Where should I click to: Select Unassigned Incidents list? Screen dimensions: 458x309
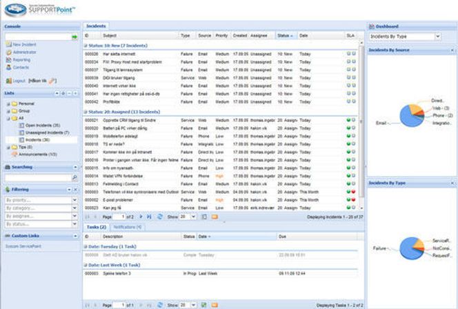click(x=43, y=132)
